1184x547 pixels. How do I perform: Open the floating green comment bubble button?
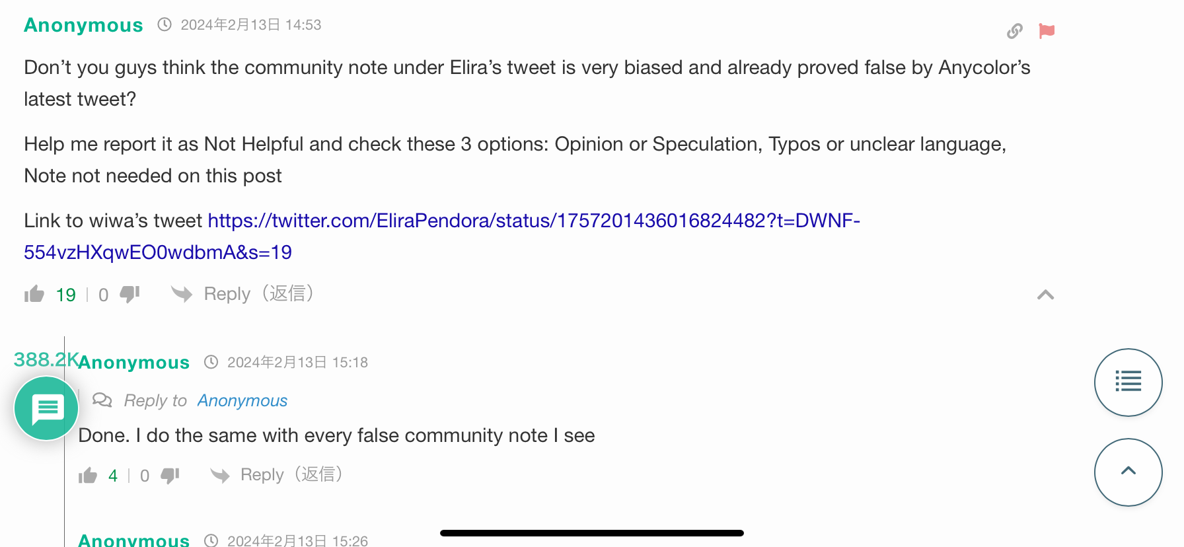pyautogui.click(x=46, y=408)
